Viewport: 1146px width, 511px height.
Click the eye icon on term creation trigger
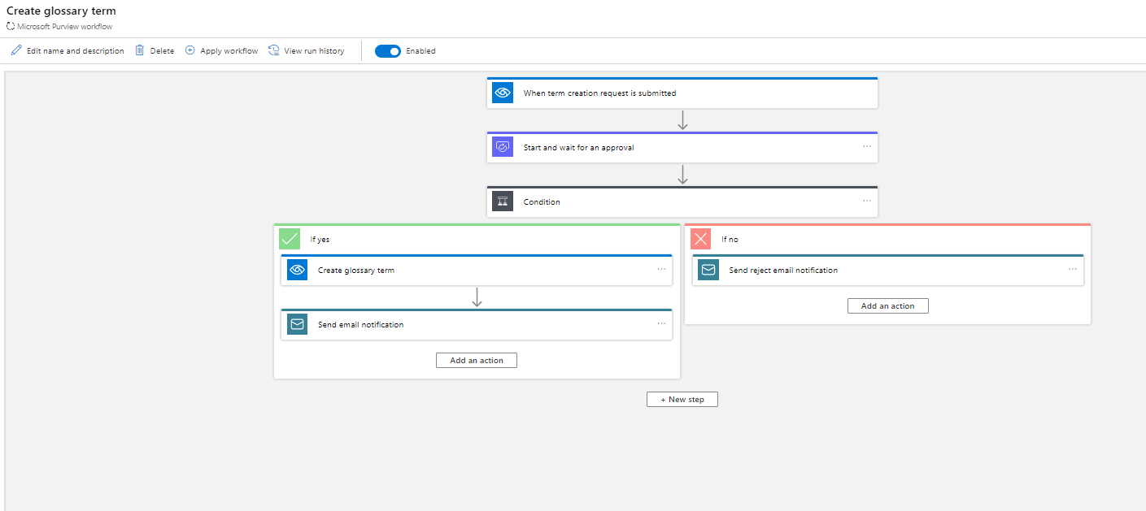pos(503,93)
